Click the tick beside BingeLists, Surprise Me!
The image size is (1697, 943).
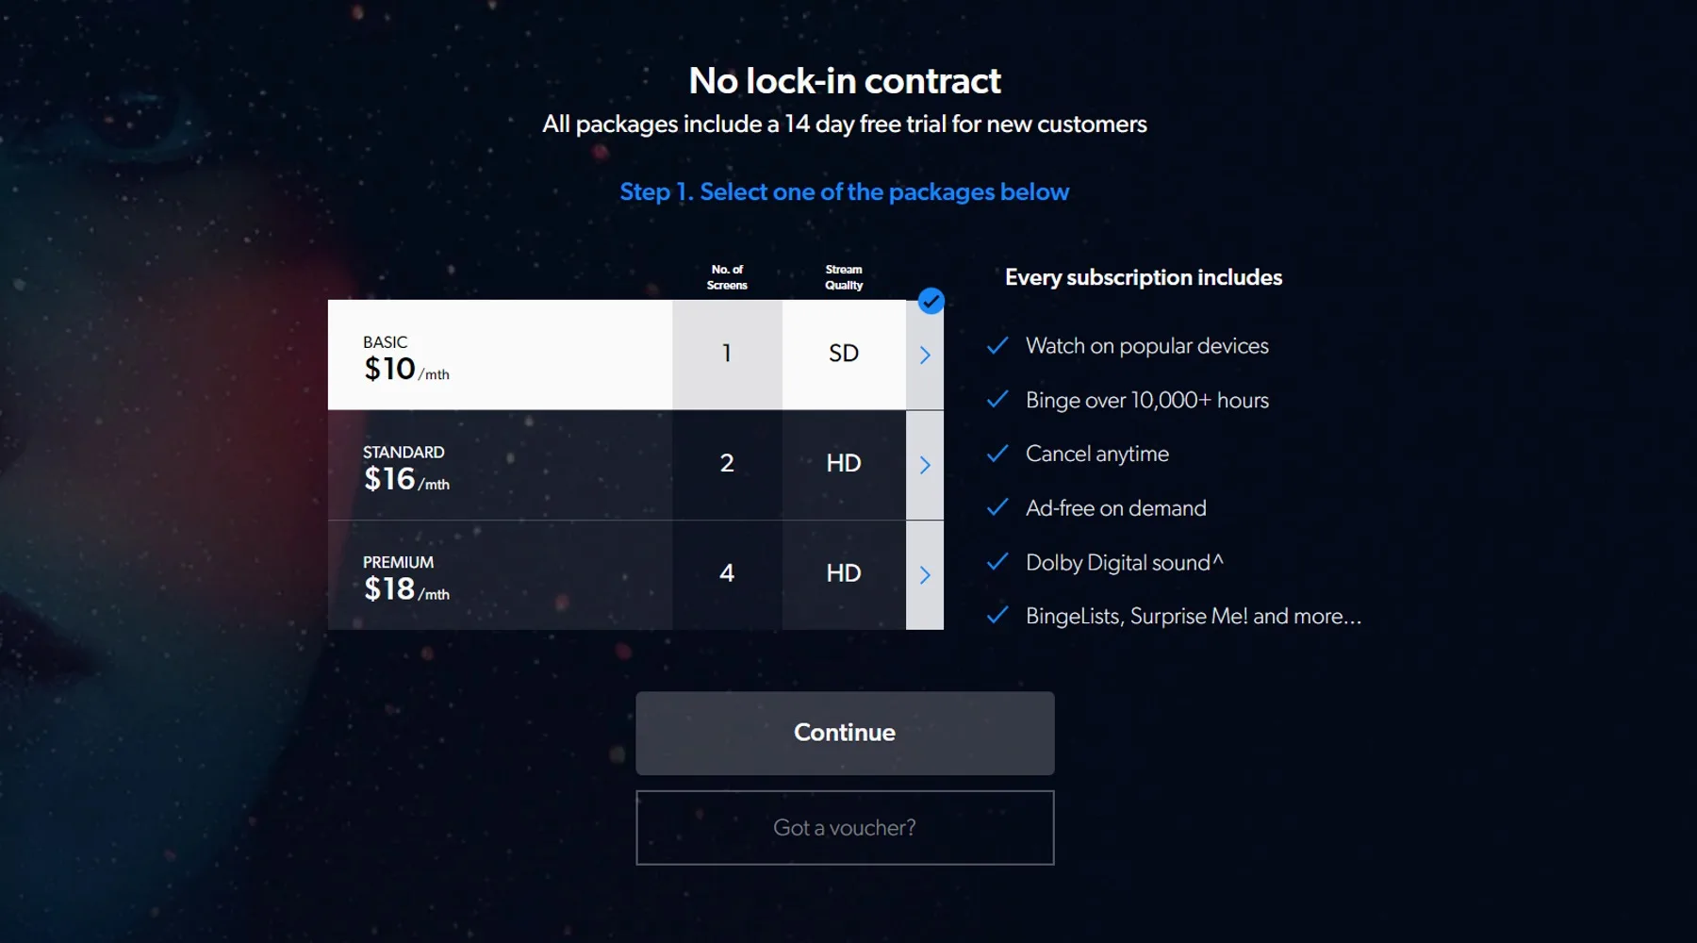point(997,616)
